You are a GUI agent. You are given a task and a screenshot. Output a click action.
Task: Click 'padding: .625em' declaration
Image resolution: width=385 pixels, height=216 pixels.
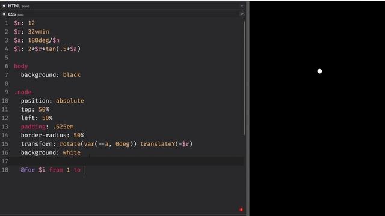47,127
